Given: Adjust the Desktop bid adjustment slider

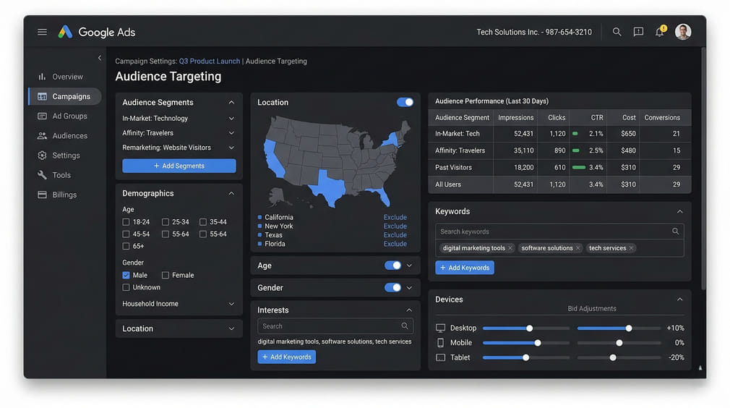Looking at the screenshot, I should 629,328.
